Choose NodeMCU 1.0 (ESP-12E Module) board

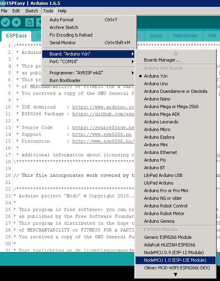[x=175, y=260]
